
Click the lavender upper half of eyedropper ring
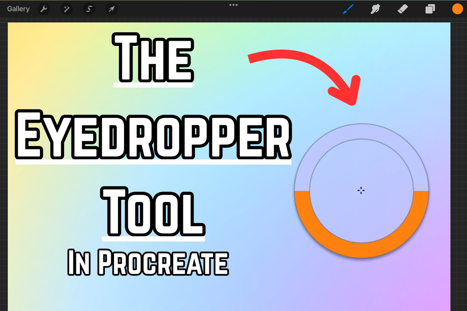coord(361,132)
